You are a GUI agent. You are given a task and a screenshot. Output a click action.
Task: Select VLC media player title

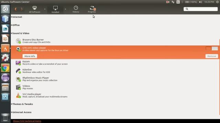(32, 94)
